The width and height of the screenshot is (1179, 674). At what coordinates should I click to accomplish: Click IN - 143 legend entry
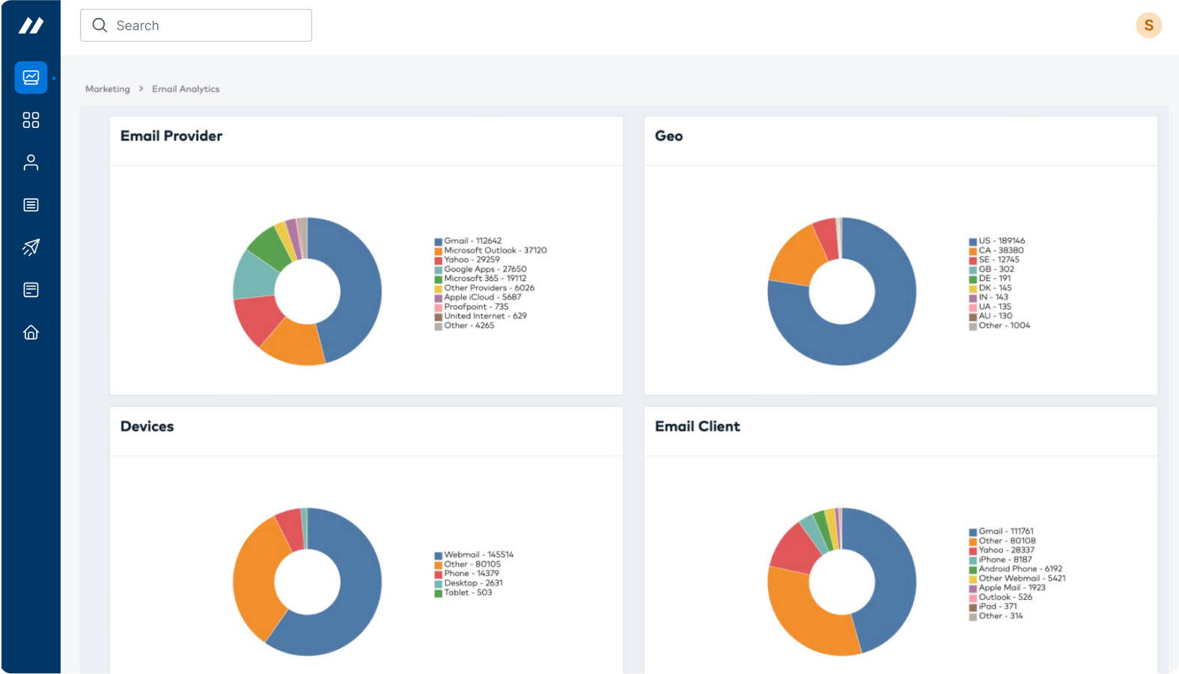(x=989, y=297)
